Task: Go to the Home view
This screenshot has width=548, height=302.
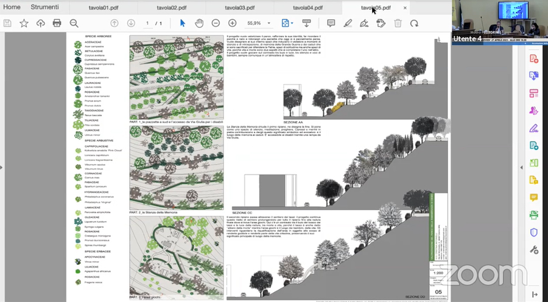Action: [x=12, y=7]
